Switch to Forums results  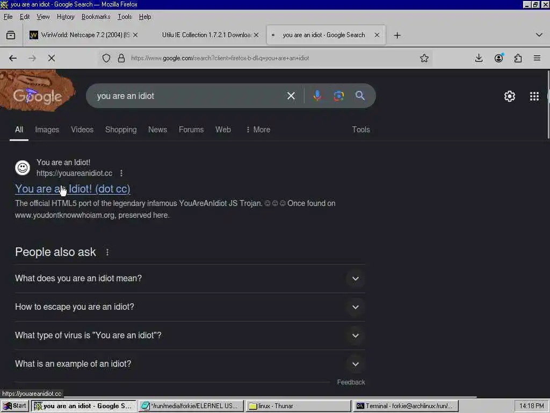191,130
